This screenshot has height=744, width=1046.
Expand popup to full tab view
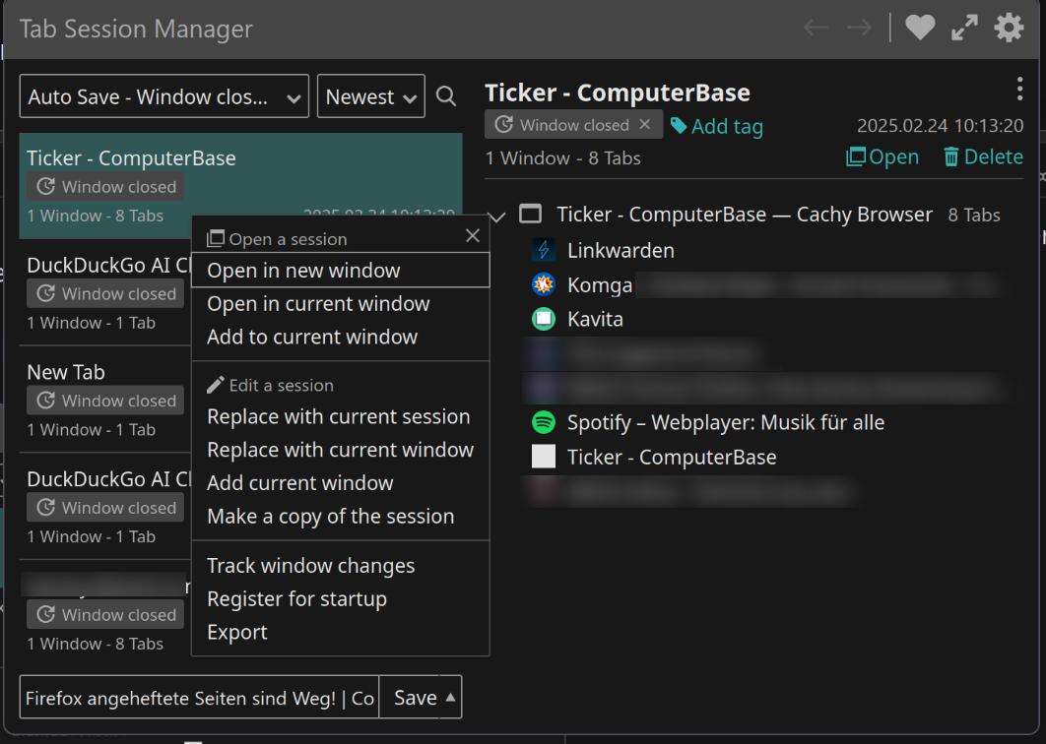click(x=964, y=28)
